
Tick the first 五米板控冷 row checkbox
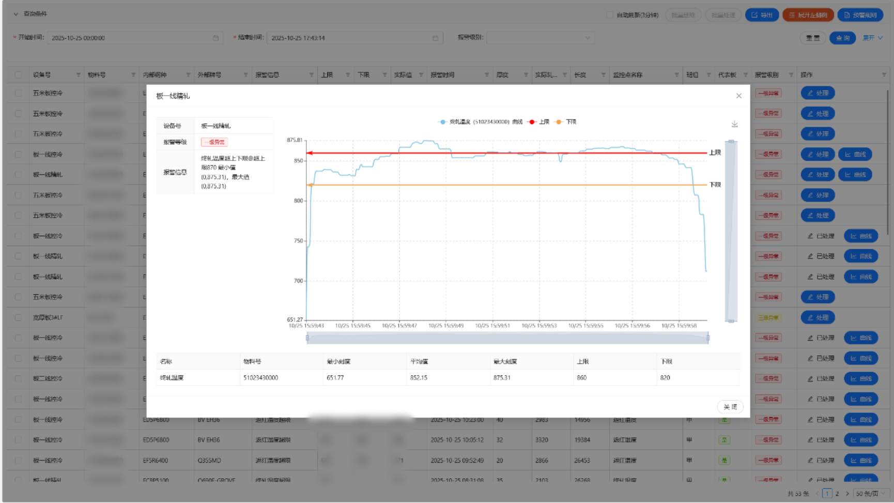(x=18, y=93)
